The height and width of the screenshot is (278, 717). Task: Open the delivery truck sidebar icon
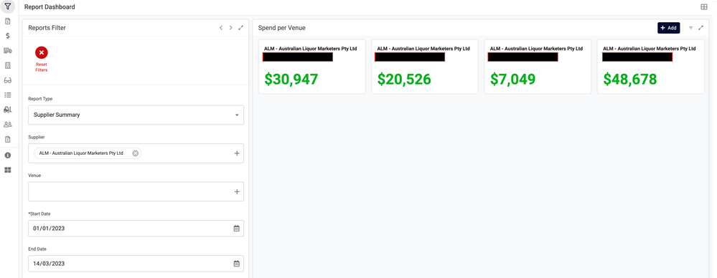coord(8,51)
